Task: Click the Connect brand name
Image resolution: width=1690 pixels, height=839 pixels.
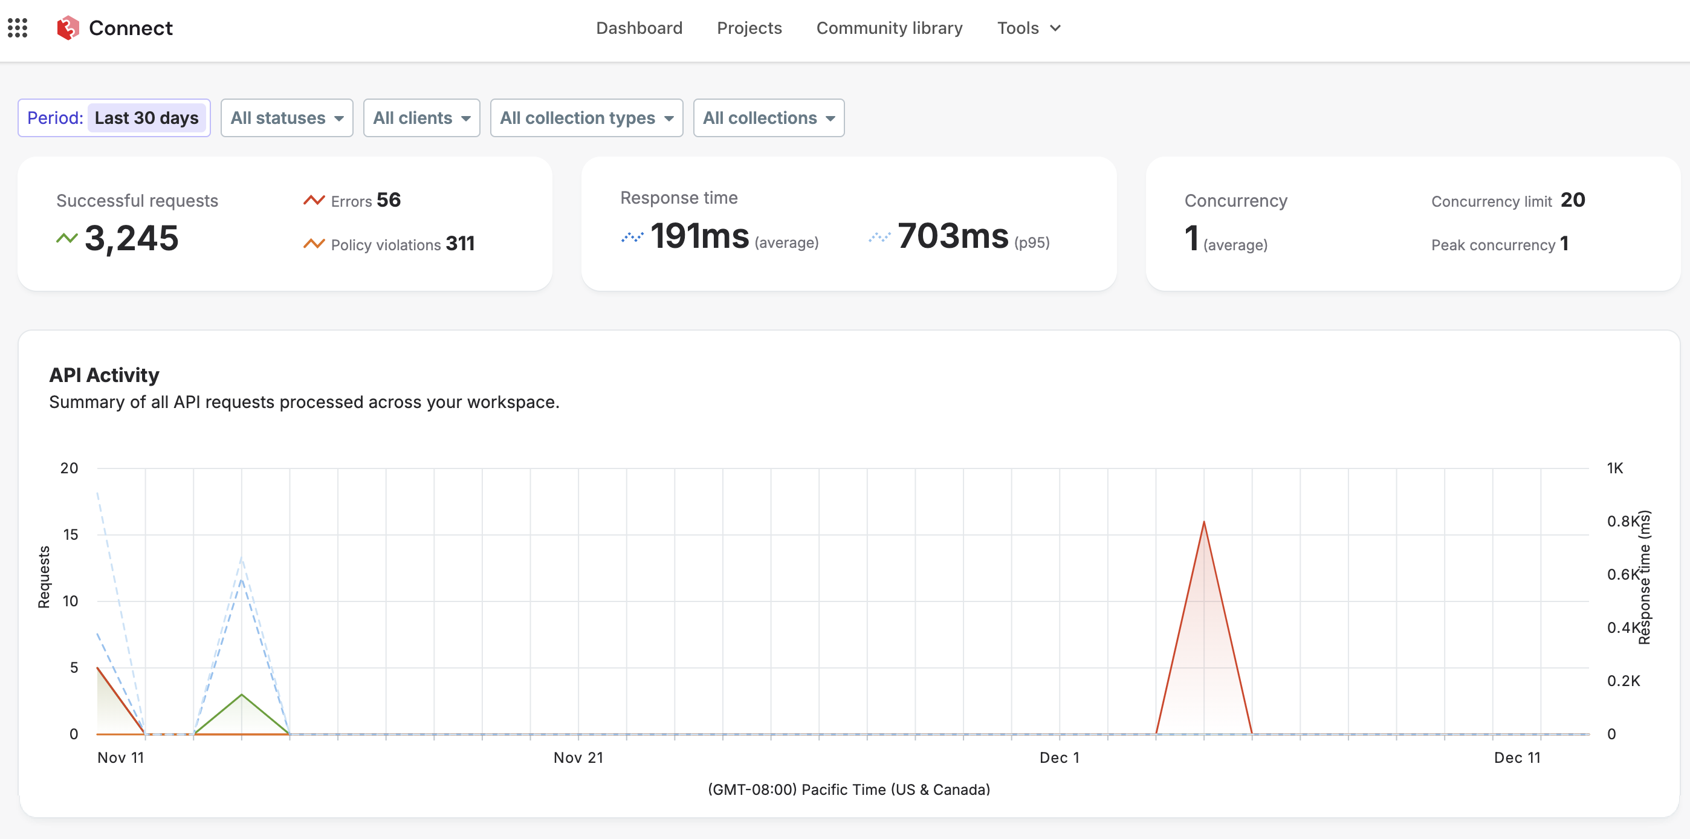Action: click(131, 28)
